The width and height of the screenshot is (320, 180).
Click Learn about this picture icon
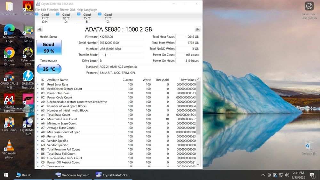point(309,11)
